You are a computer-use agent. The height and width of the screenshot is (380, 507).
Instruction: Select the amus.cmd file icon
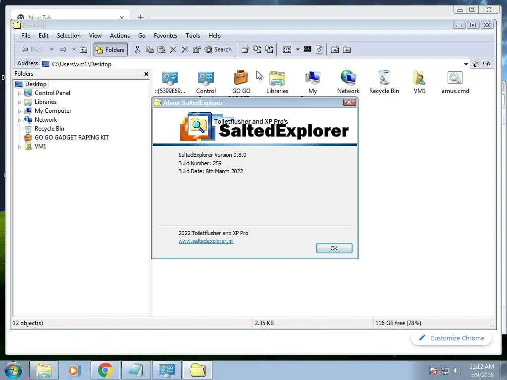[456, 83]
